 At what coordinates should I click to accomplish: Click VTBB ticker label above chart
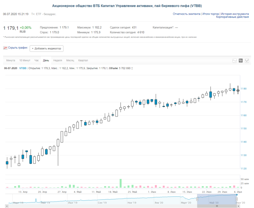click(x=23, y=68)
